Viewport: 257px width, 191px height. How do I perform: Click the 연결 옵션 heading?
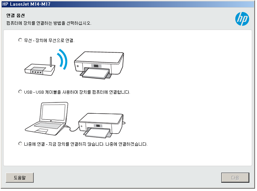(16, 15)
